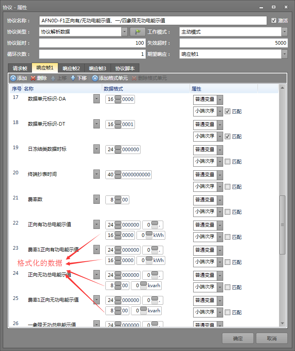Click bit spinner of row 20 format 40
This screenshot has width=295, height=351.
coord(118,174)
